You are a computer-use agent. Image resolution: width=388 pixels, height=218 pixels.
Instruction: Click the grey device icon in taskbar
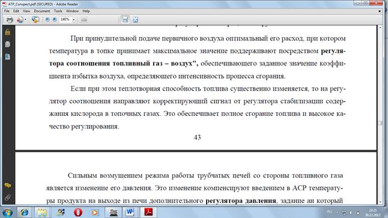114,213
